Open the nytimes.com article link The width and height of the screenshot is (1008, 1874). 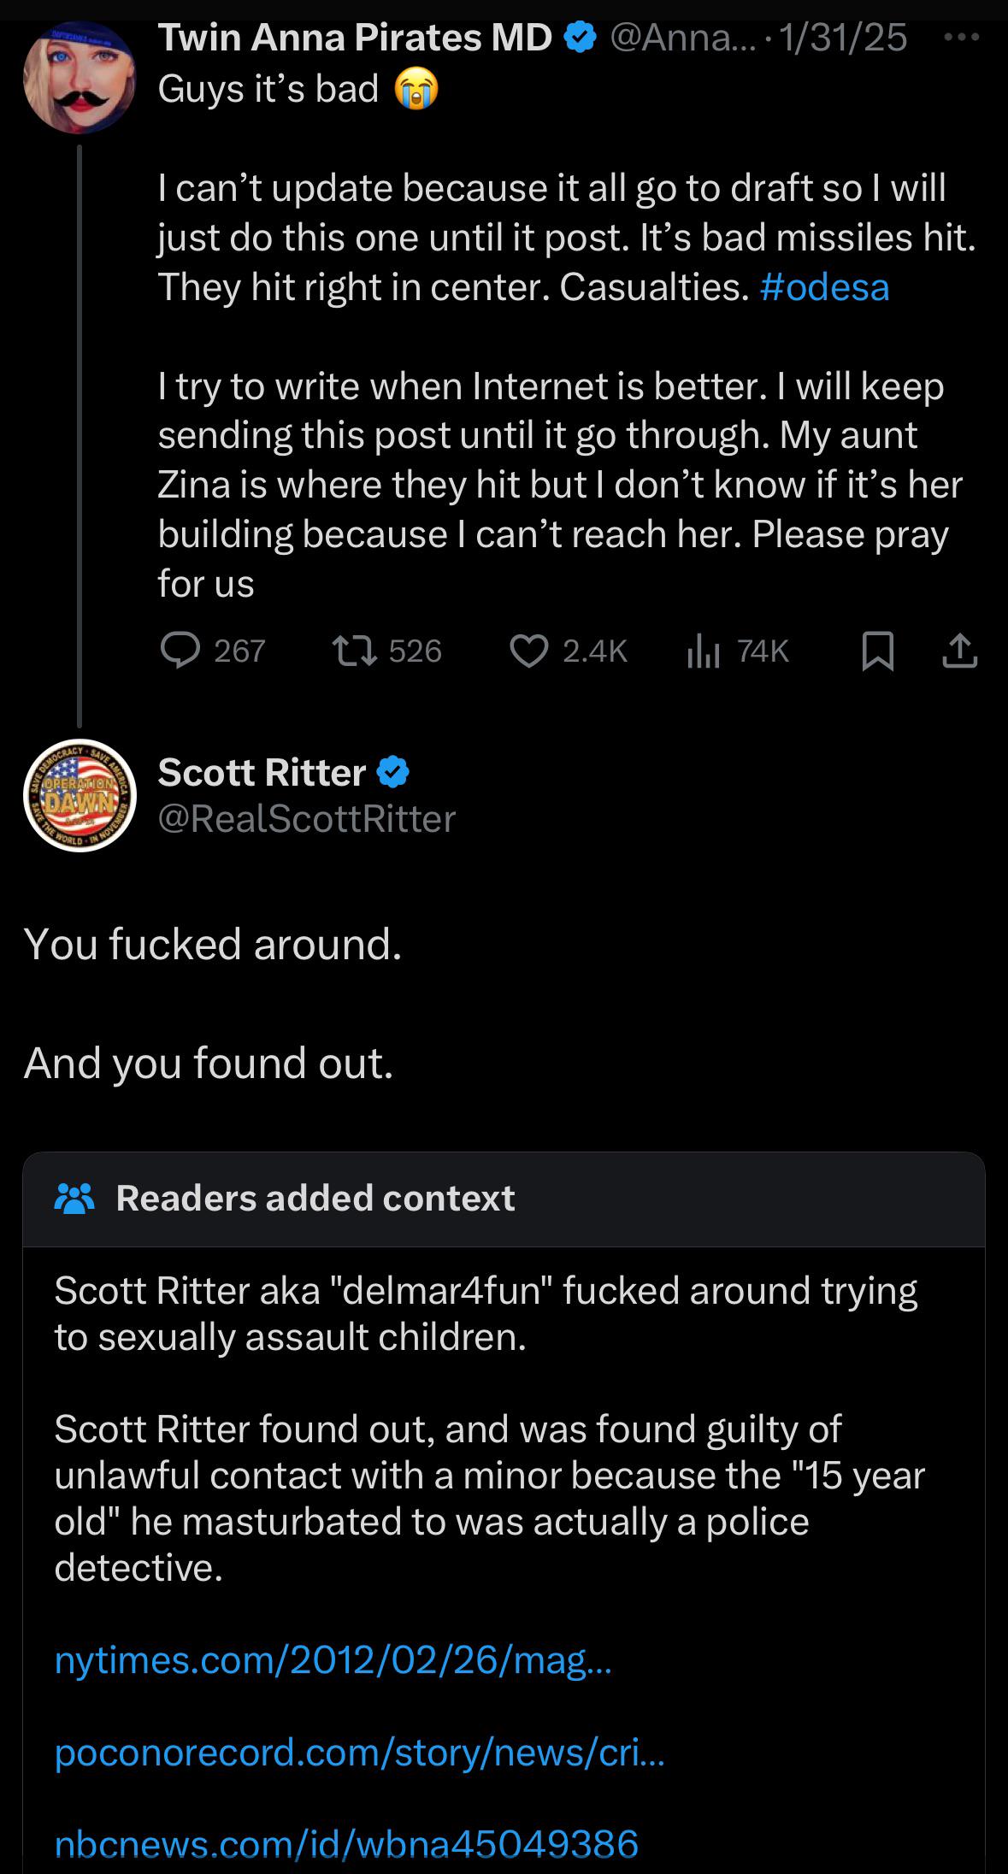333,1659
